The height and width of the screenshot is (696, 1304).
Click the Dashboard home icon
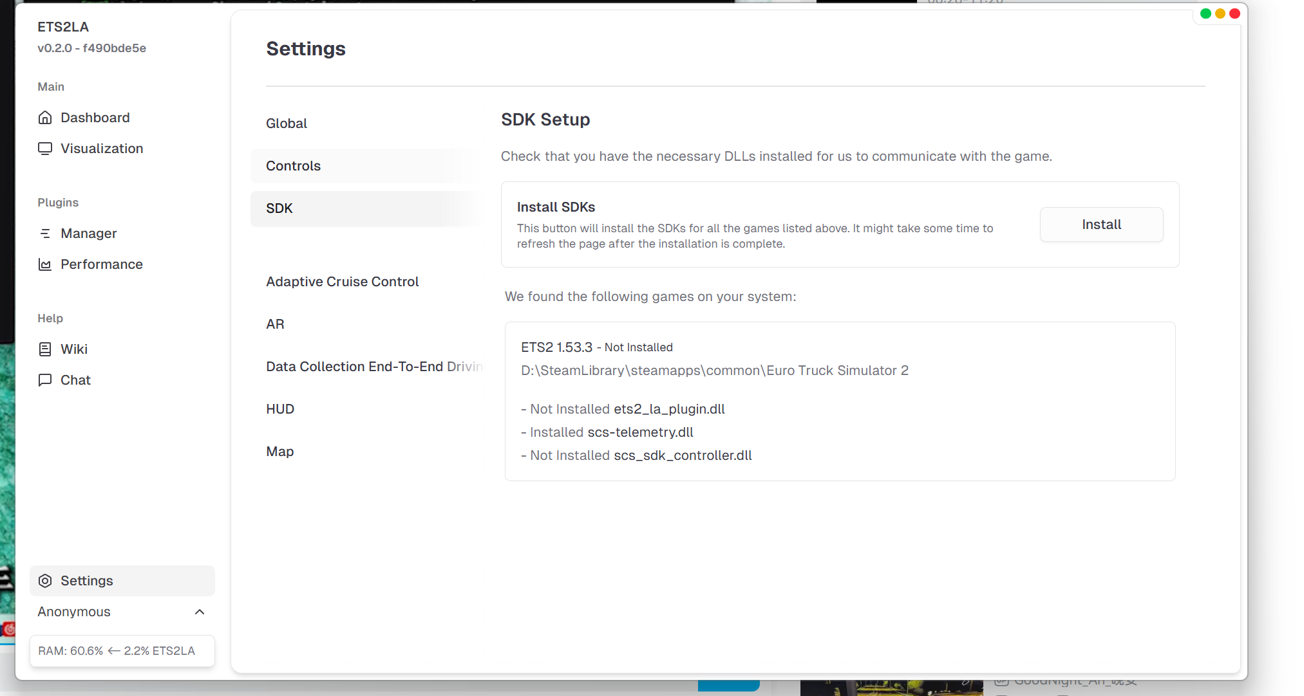pyautogui.click(x=45, y=118)
